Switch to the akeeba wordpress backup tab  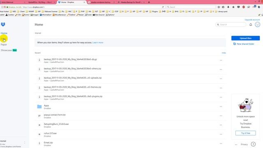101,2
